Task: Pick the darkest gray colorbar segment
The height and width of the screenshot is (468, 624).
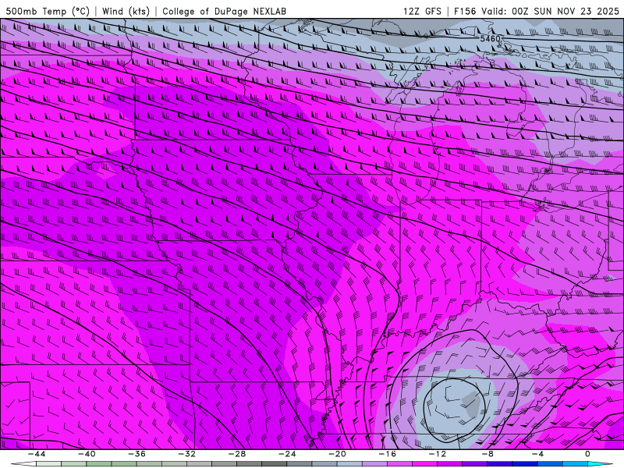Action: point(274,464)
